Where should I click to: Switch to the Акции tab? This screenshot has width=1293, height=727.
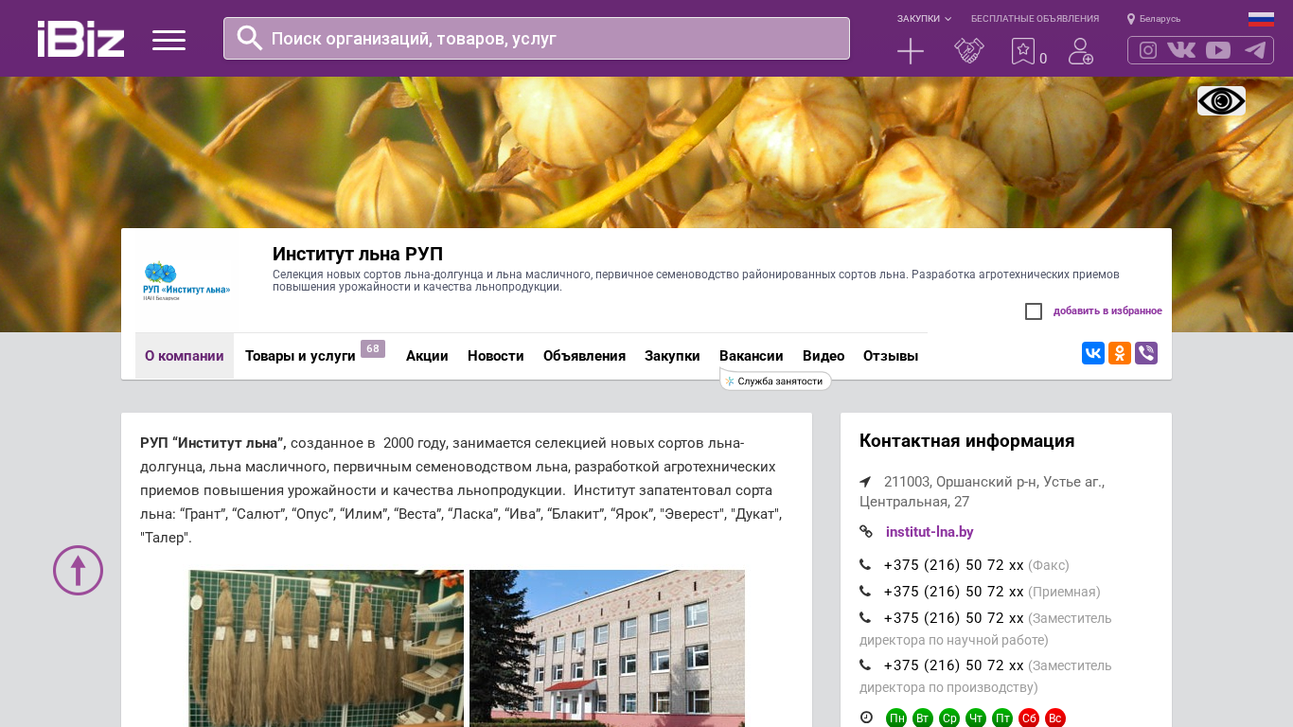[x=427, y=356]
